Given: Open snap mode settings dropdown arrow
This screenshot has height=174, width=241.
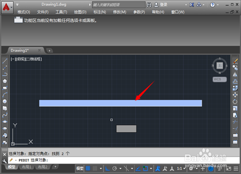Looking at the screenshot, I should coord(101,169).
